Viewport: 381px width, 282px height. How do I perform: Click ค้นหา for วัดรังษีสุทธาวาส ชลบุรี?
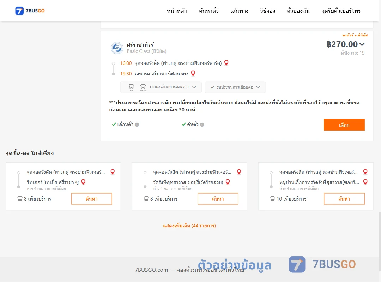pos(218,199)
